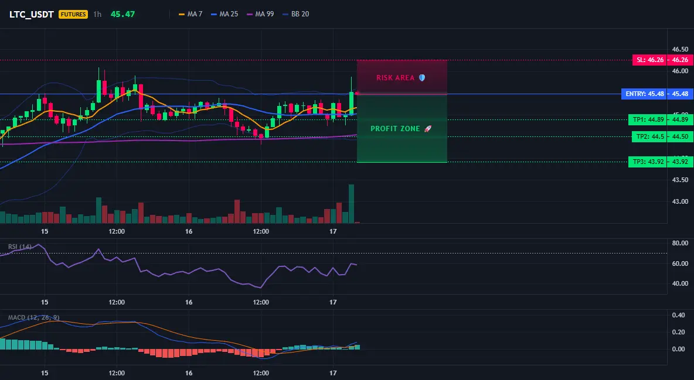
Task: Click the FUTURES badge next to LTC_USDT
Action: click(x=73, y=14)
